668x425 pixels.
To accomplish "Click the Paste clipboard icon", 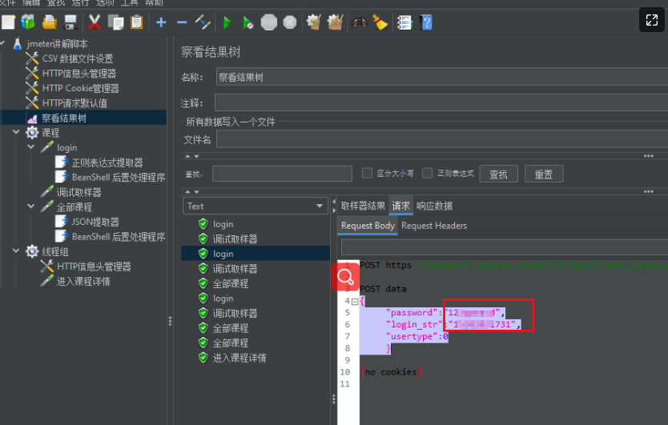I will tap(136, 22).
